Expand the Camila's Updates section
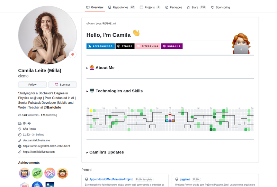 pos(105,152)
